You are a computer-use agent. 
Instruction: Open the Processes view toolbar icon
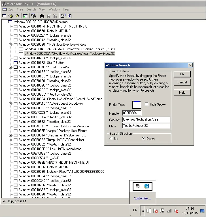tap(11, 16)
